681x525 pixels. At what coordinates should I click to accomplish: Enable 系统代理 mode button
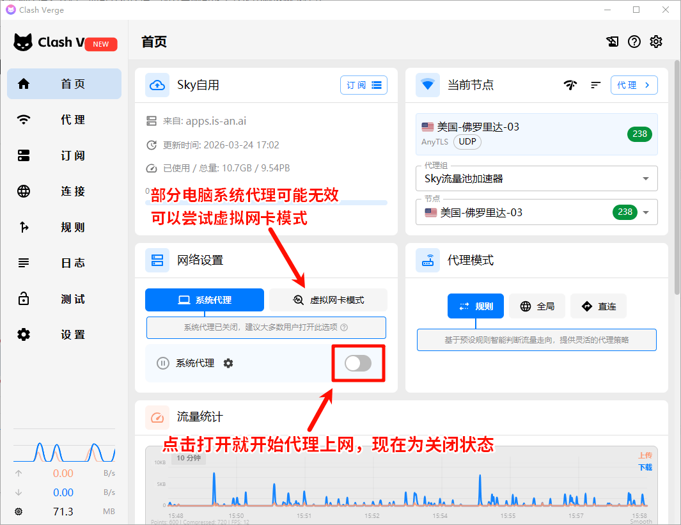(204, 299)
